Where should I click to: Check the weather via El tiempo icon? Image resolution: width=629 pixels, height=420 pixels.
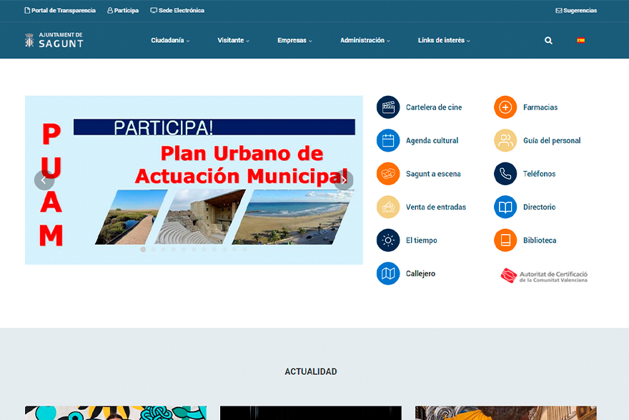(x=388, y=240)
